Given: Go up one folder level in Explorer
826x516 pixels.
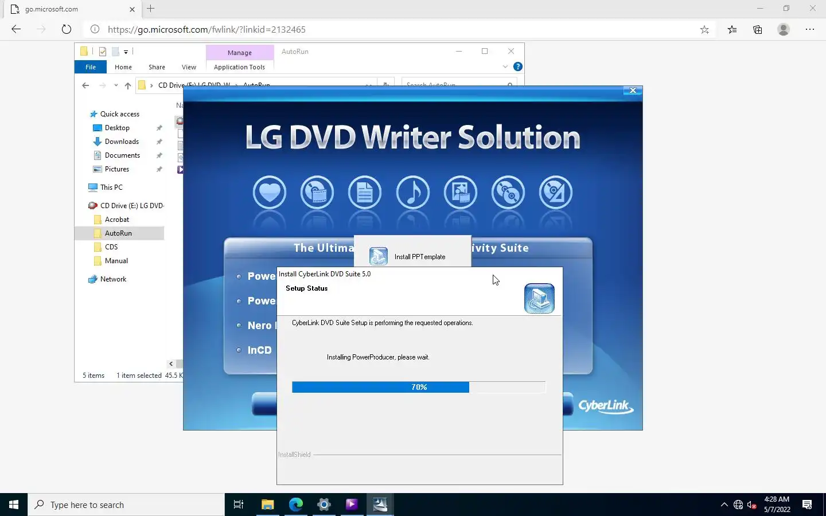Looking at the screenshot, I should coord(127,85).
